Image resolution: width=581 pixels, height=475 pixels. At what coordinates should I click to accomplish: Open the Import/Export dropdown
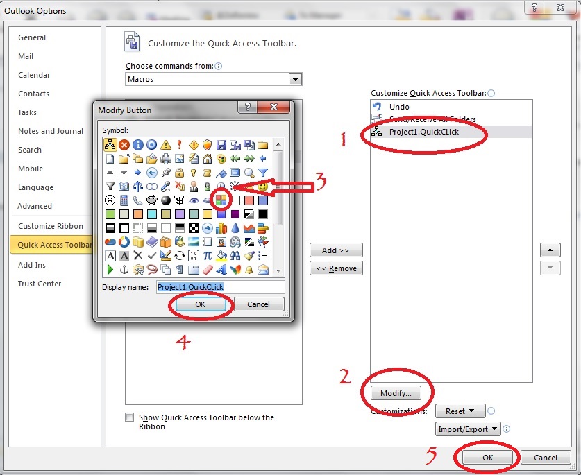(468, 429)
